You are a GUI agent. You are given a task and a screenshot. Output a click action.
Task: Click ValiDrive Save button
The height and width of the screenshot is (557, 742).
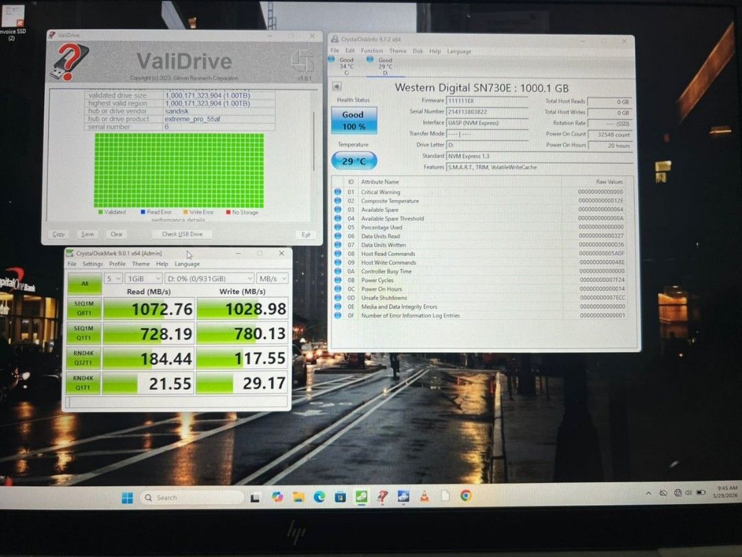coord(87,234)
